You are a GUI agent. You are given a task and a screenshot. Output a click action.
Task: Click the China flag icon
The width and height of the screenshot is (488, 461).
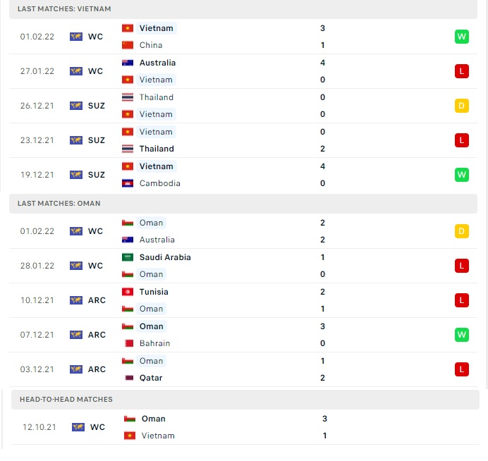(128, 45)
